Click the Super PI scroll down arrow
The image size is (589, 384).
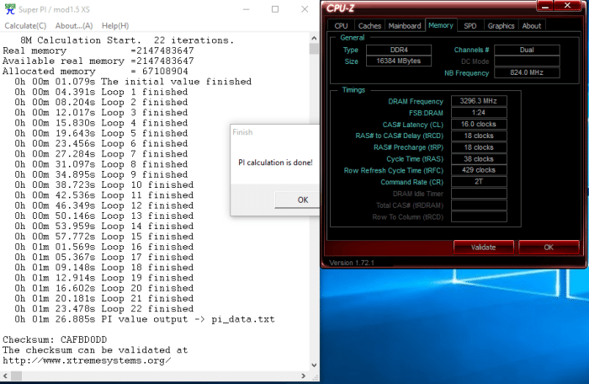point(314,365)
